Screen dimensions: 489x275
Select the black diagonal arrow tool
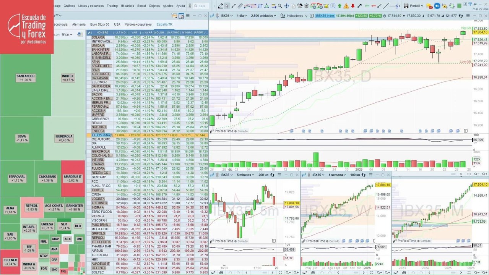359,6
